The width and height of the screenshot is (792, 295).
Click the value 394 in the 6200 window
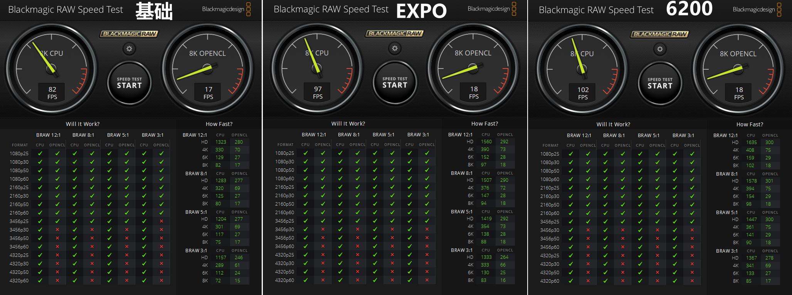pyautogui.click(x=750, y=189)
